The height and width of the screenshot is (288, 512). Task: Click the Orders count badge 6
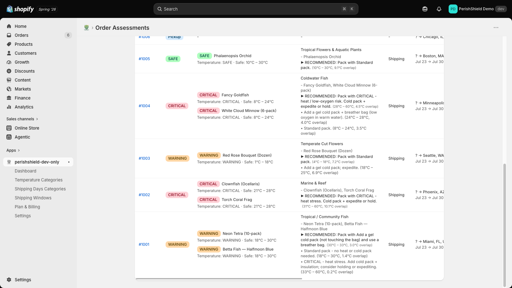(68, 35)
